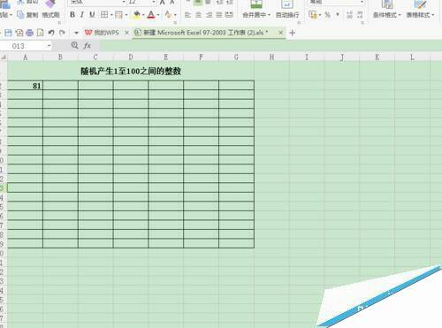This screenshot has height=328, width=442.
Task: Click the fill color bucket icon
Action: coord(136,14)
